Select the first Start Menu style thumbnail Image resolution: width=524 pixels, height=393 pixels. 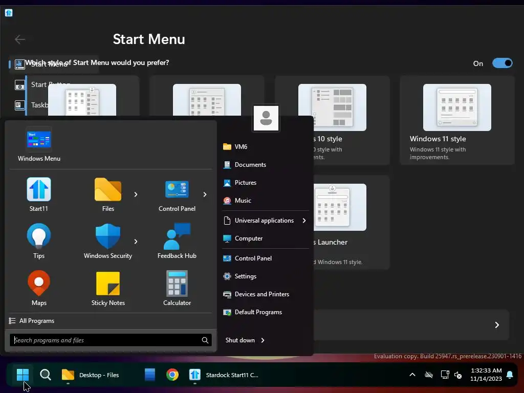[82, 100]
